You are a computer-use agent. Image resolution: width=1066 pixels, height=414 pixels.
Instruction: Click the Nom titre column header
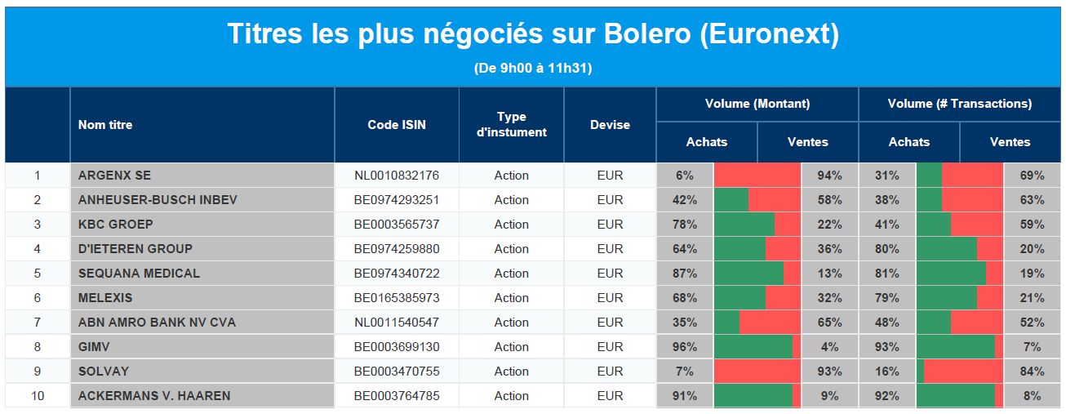[105, 125]
